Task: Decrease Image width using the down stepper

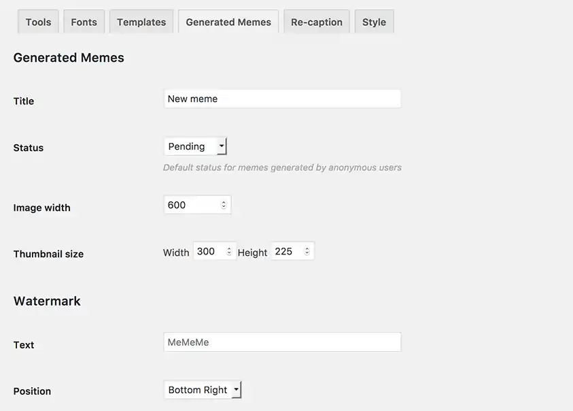Action: pyautogui.click(x=225, y=205)
